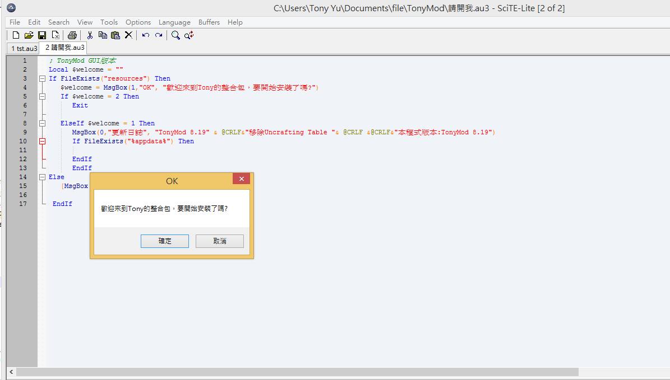Print the script using the printer icon
This screenshot has height=380, width=670.
tap(72, 35)
